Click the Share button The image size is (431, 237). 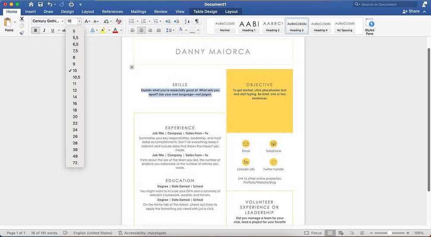point(411,11)
